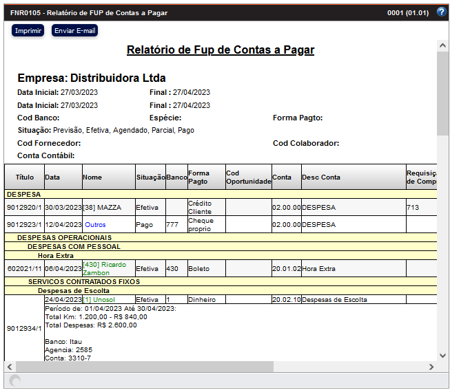450x390 pixels.
Task: Click the vertical scrollbar up arrow
Action: 442,45
